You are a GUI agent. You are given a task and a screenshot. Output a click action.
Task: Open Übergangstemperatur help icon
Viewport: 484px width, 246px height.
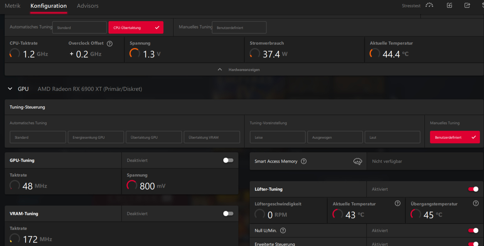click(x=476, y=203)
